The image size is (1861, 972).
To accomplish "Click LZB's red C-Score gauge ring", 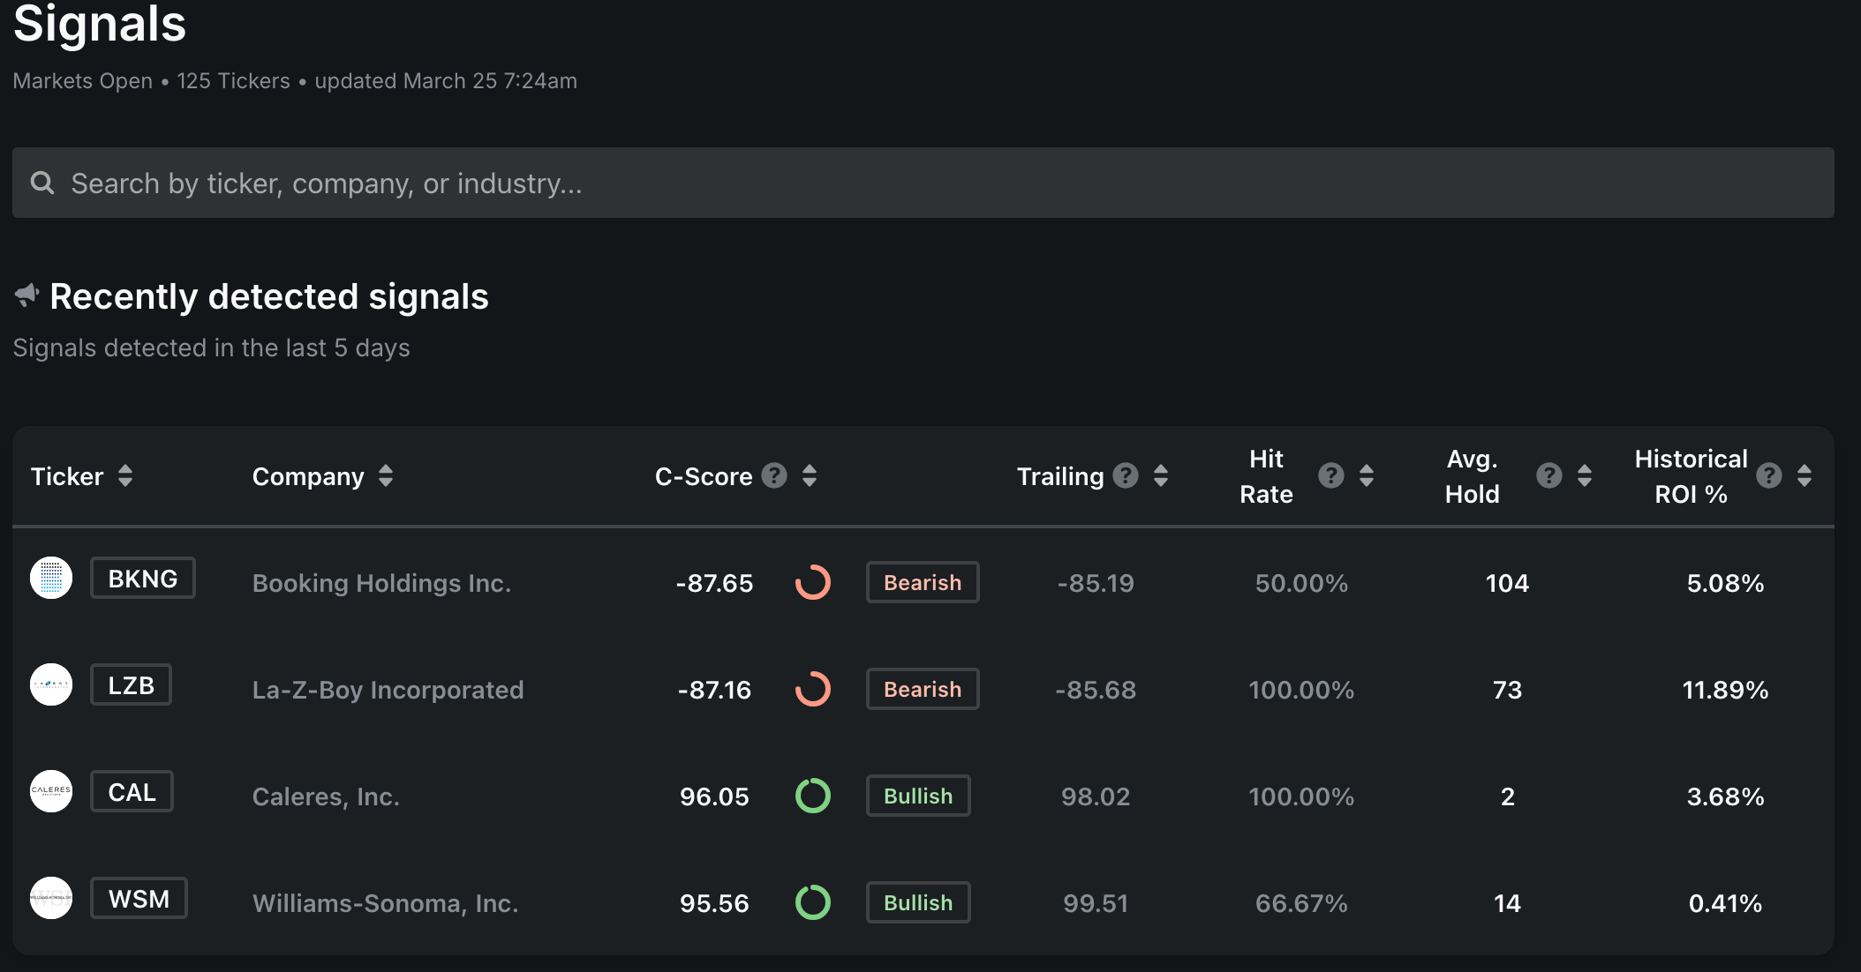I will point(813,689).
